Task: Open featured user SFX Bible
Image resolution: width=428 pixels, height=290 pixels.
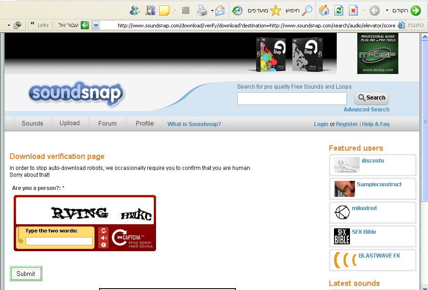Action: coord(364,232)
